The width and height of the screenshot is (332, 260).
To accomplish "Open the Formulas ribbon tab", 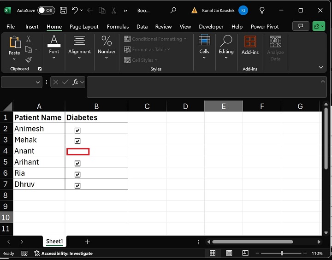I will pyautogui.click(x=118, y=27).
